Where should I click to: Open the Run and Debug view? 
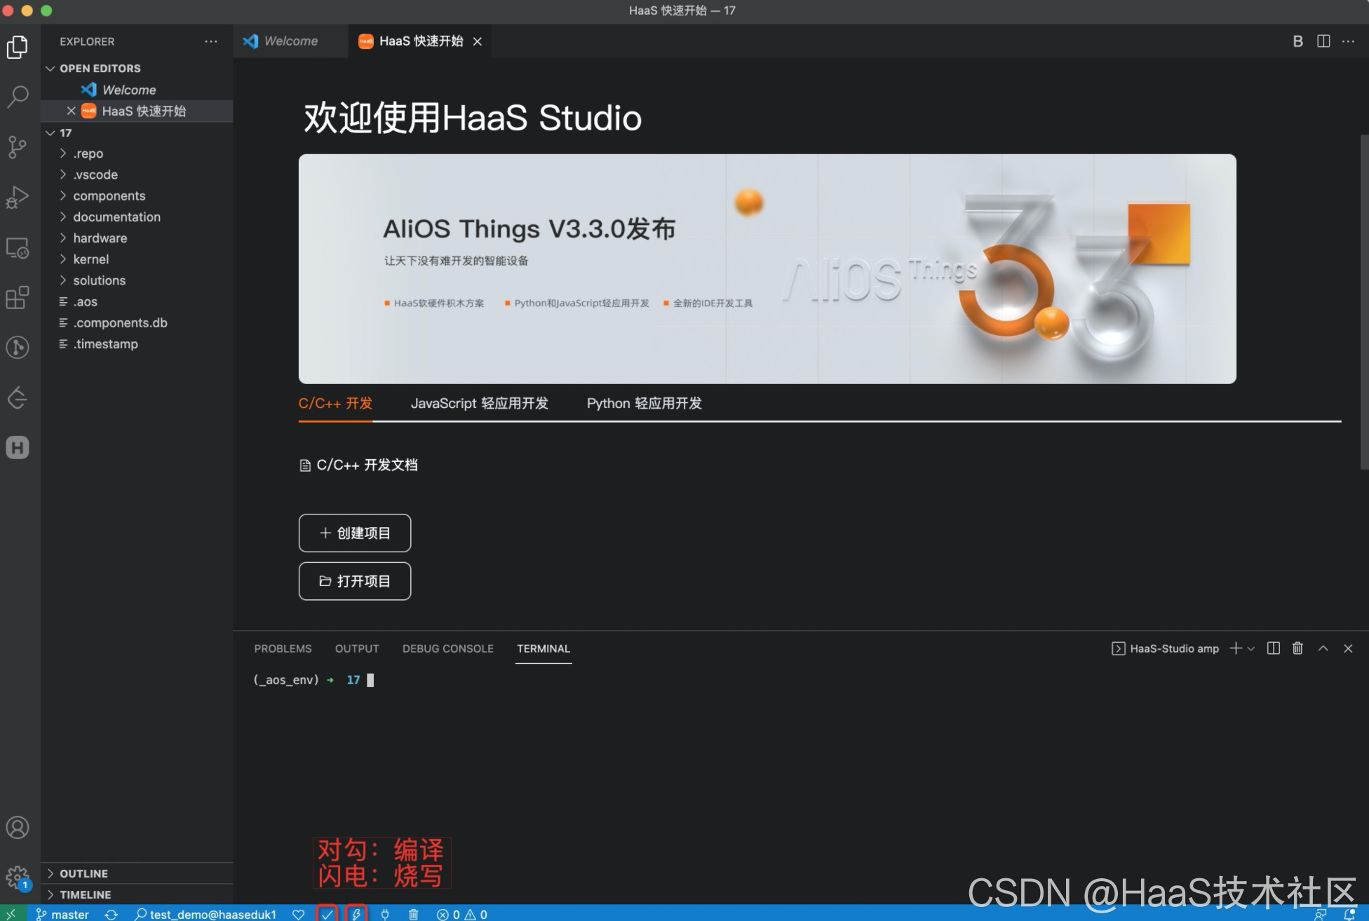(x=18, y=198)
